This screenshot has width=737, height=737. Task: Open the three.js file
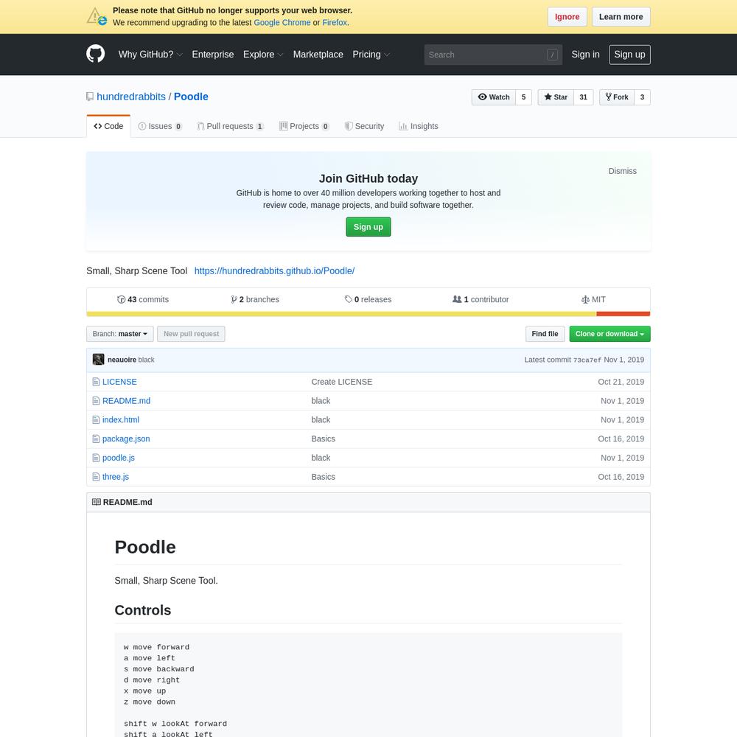click(116, 477)
